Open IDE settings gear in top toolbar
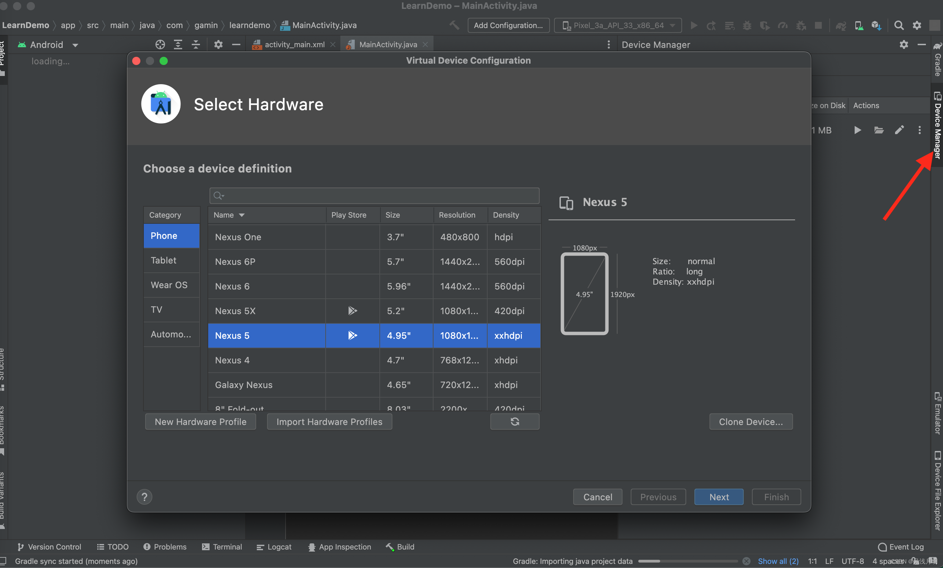 tap(917, 25)
